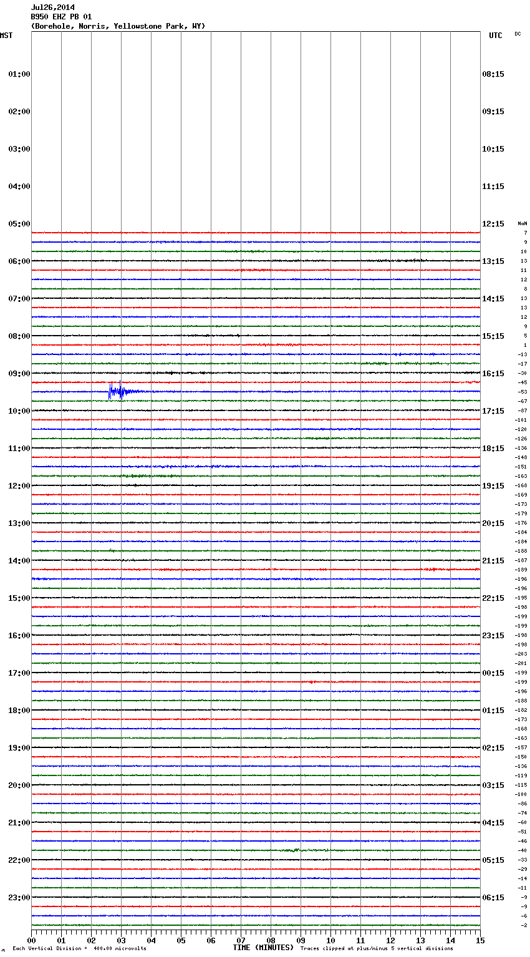Select the "12:00" MST time label
This screenshot has width=530, height=957.
tap(19, 486)
